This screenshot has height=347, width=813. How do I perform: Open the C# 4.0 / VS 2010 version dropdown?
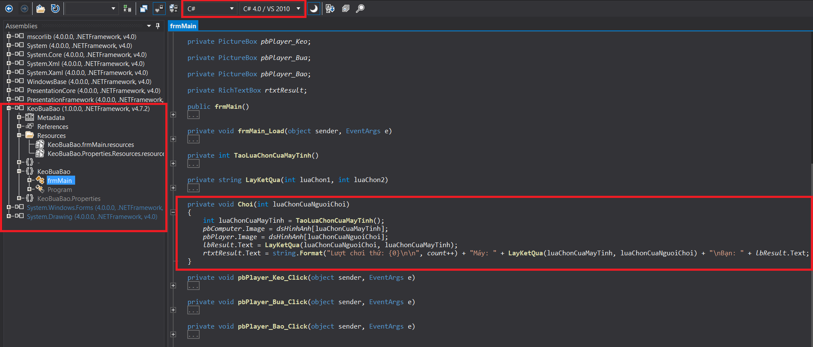[272, 9]
